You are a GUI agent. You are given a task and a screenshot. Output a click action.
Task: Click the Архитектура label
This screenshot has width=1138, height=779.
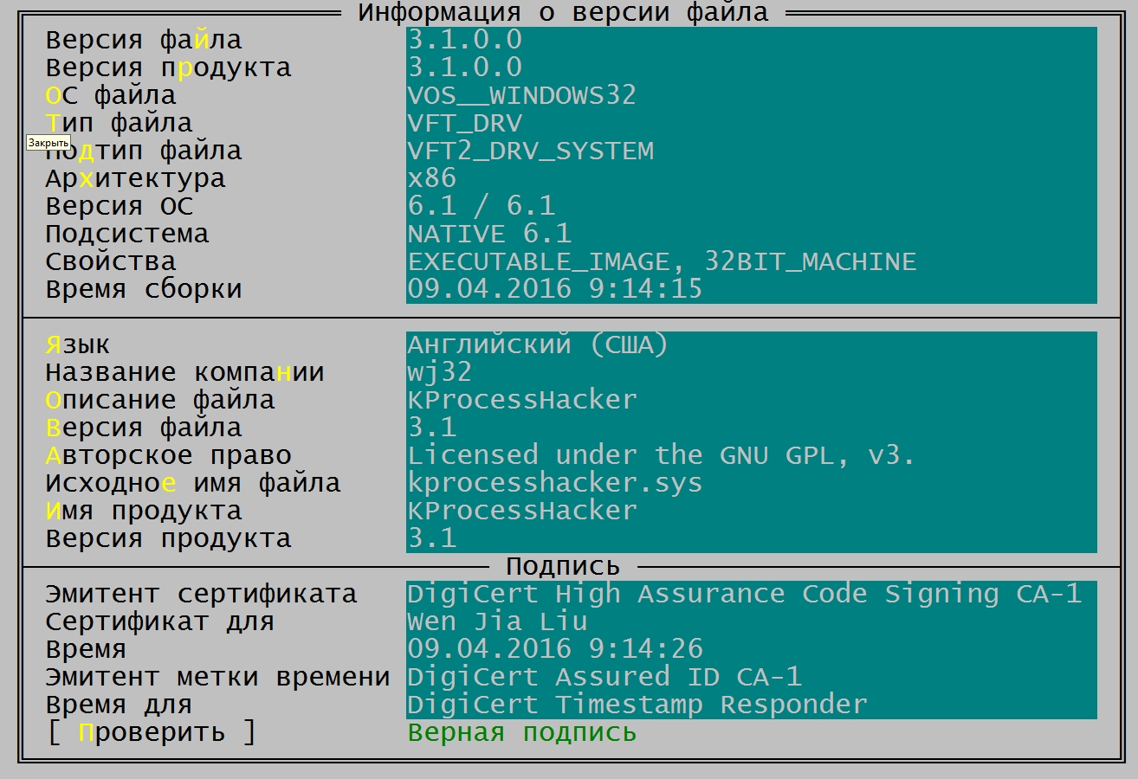(x=135, y=179)
